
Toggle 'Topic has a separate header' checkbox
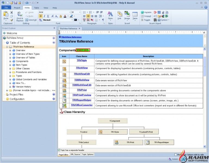pyautogui.click(x=59, y=150)
